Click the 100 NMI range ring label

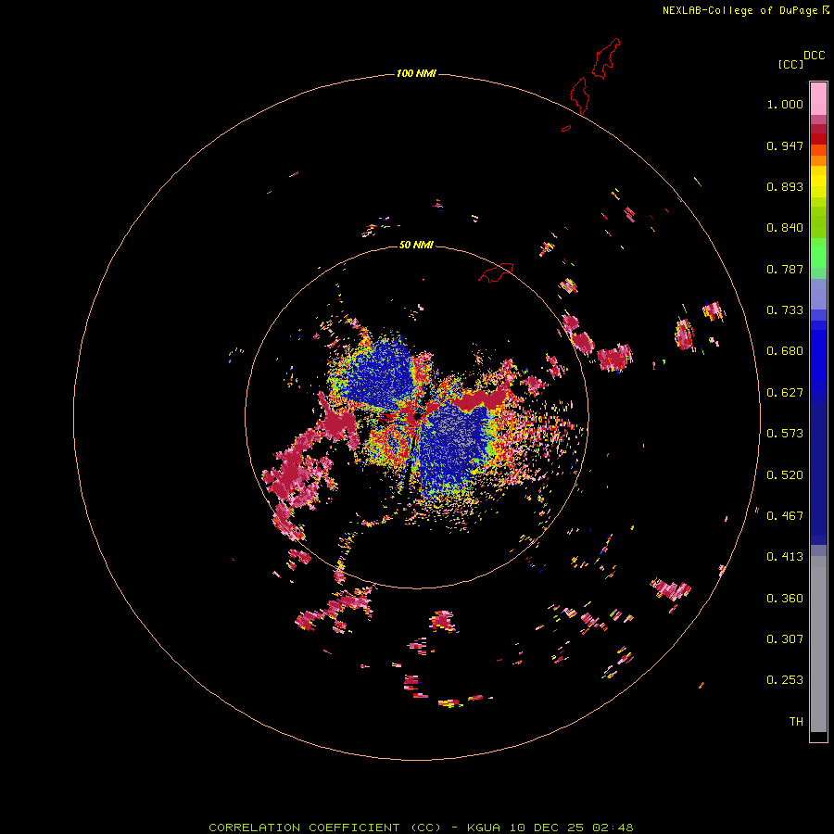[416, 73]
